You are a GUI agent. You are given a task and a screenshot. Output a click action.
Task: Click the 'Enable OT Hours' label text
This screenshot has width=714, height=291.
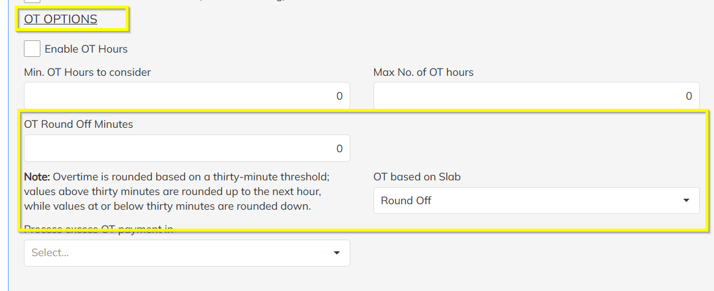coord(86,49)
